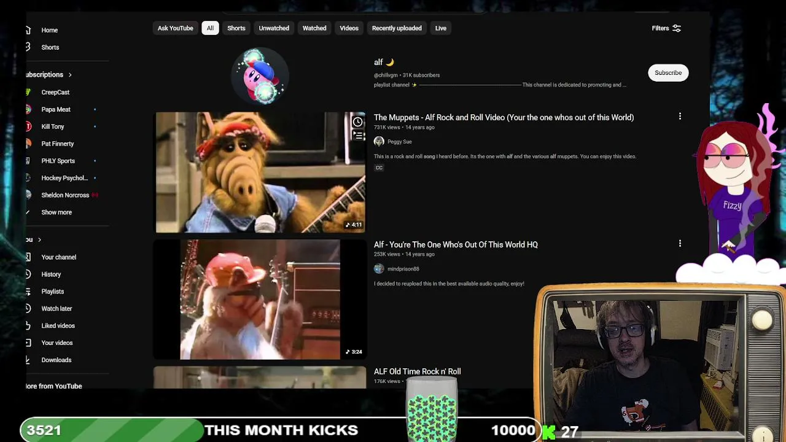Click the mindprison88 channel name
This screenshot has width=786, height=442.
403,269
